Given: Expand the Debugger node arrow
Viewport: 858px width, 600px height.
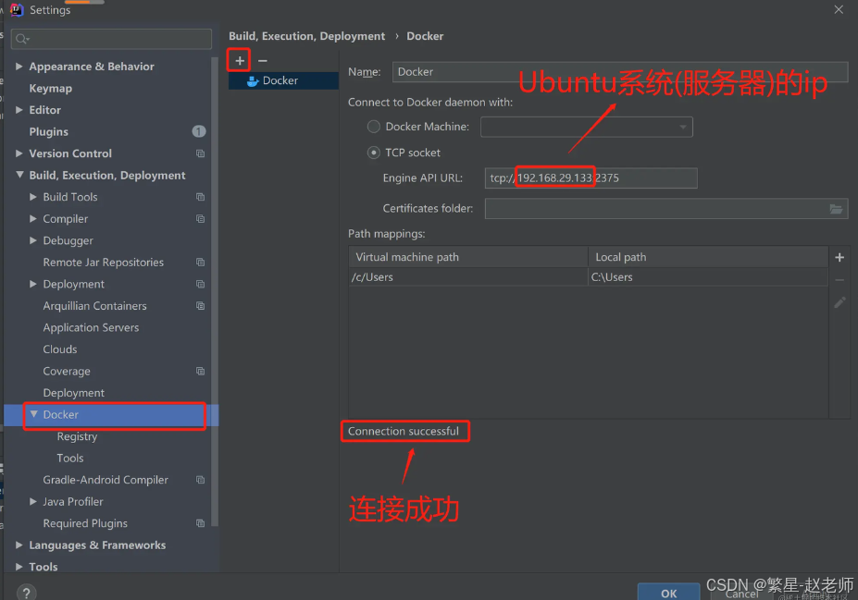Looking at the screenshot, I should 32,240.
